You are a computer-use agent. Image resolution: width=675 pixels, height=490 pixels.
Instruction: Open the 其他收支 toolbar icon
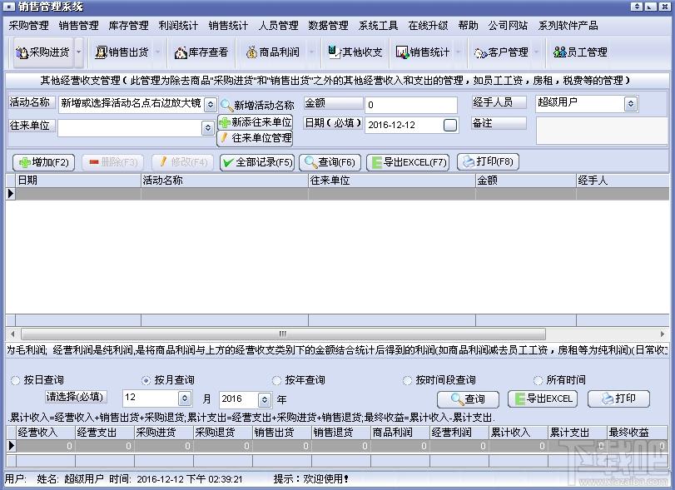(x=355, y=52)
